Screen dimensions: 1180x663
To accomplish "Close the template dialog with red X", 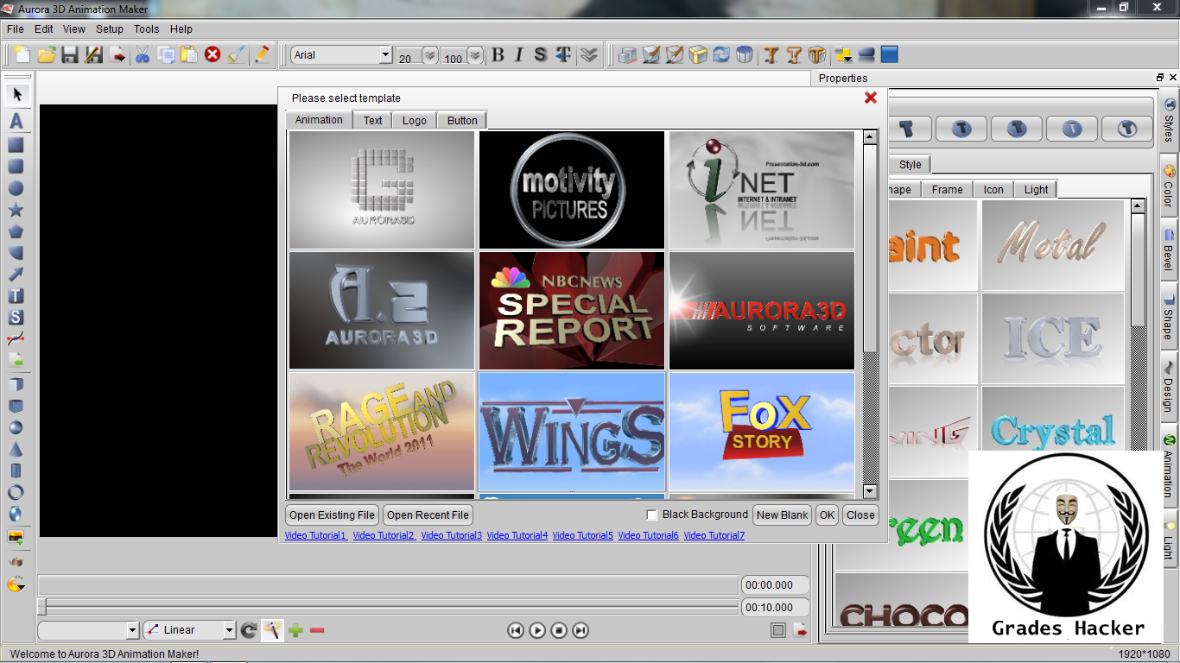I will 871,98.
